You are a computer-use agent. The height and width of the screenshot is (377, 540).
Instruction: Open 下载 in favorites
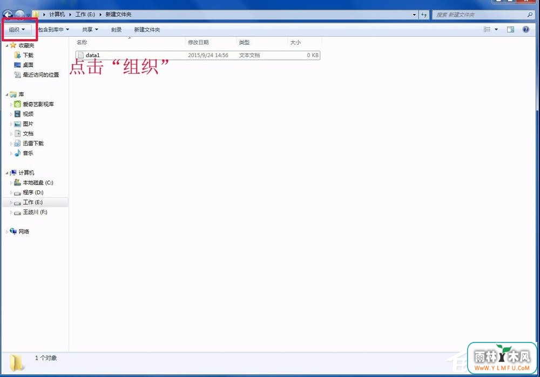(28, 55)
